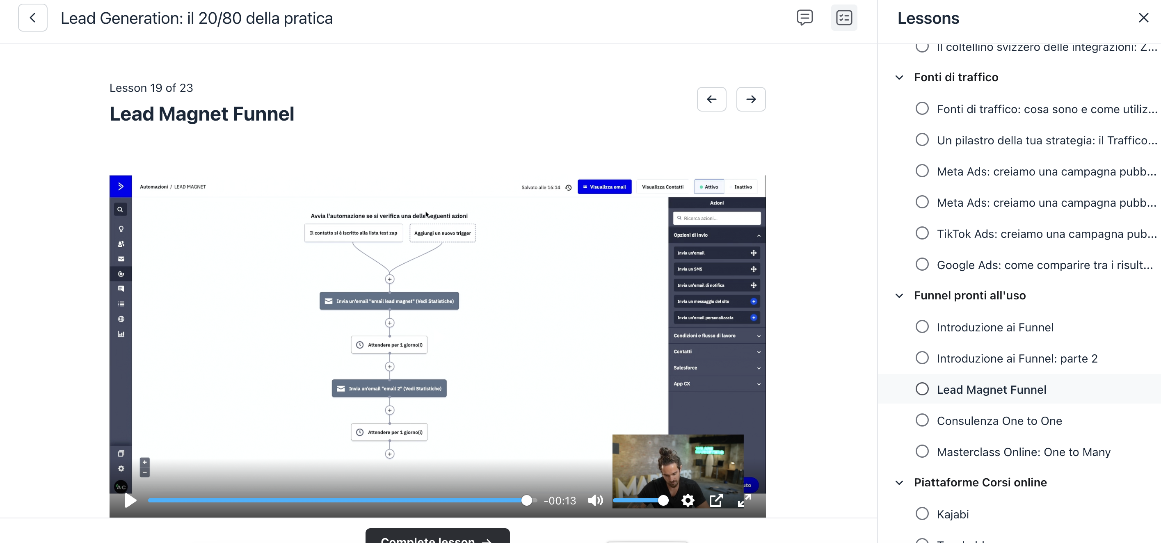
Task: Open video in pop-out window
Action: coord(716,501)
